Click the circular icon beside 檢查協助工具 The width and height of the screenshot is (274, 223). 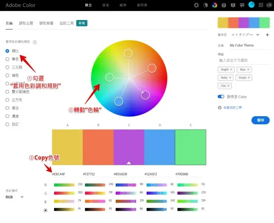click(220, 108)
